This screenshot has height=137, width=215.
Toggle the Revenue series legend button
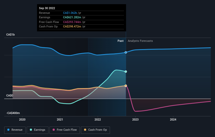(x=15, y=130)
